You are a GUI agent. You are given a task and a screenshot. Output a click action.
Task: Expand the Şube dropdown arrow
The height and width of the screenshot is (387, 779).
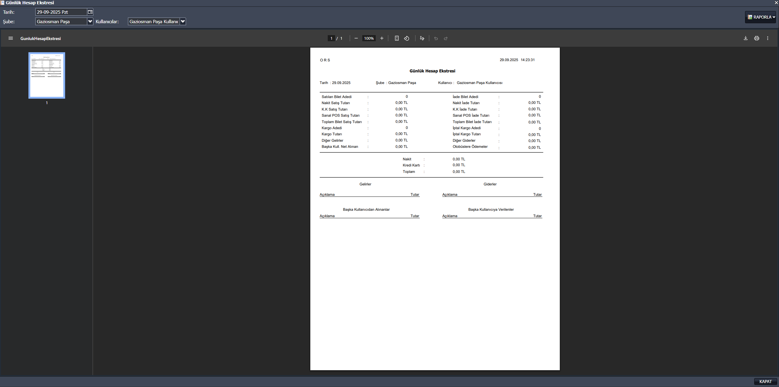click(x=90, y=21)
